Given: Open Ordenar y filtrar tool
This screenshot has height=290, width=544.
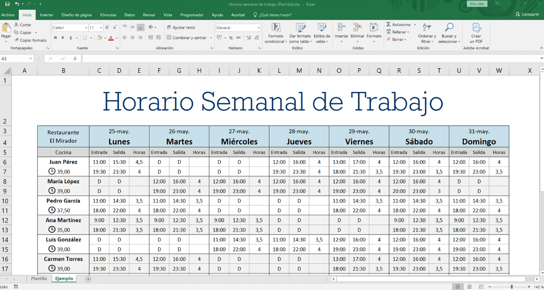Looking at the screenshot, I should click(427, 34).
